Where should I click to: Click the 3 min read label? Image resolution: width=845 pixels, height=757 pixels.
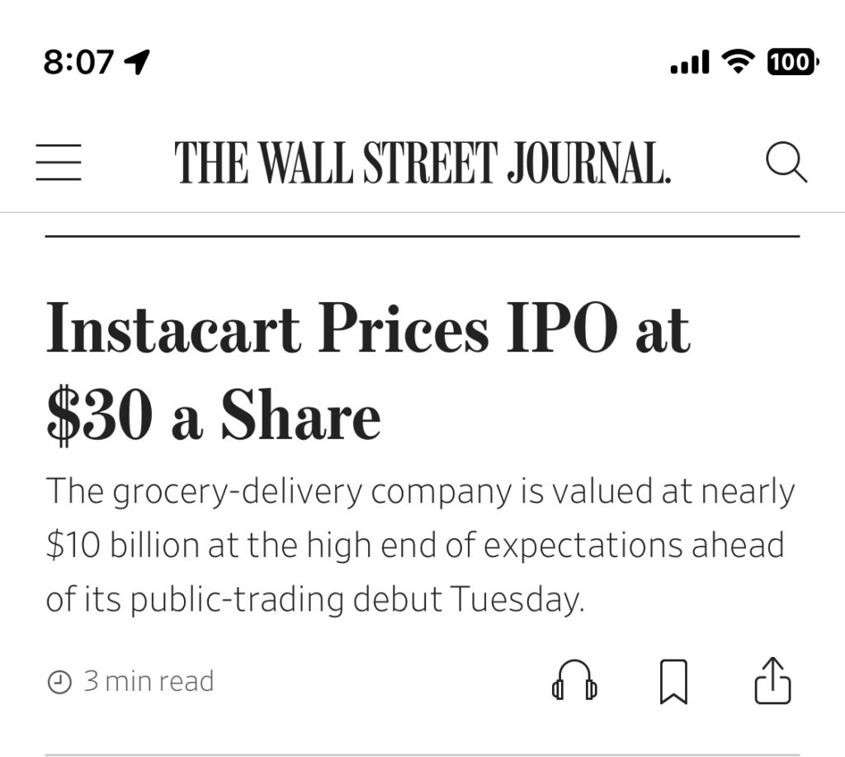click(149, 681)
